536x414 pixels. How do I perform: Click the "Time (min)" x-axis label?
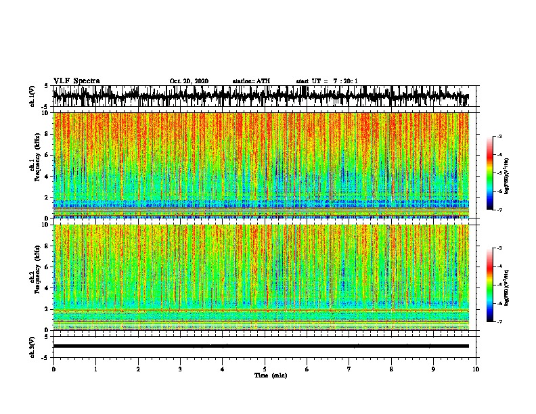coord(271,375)
